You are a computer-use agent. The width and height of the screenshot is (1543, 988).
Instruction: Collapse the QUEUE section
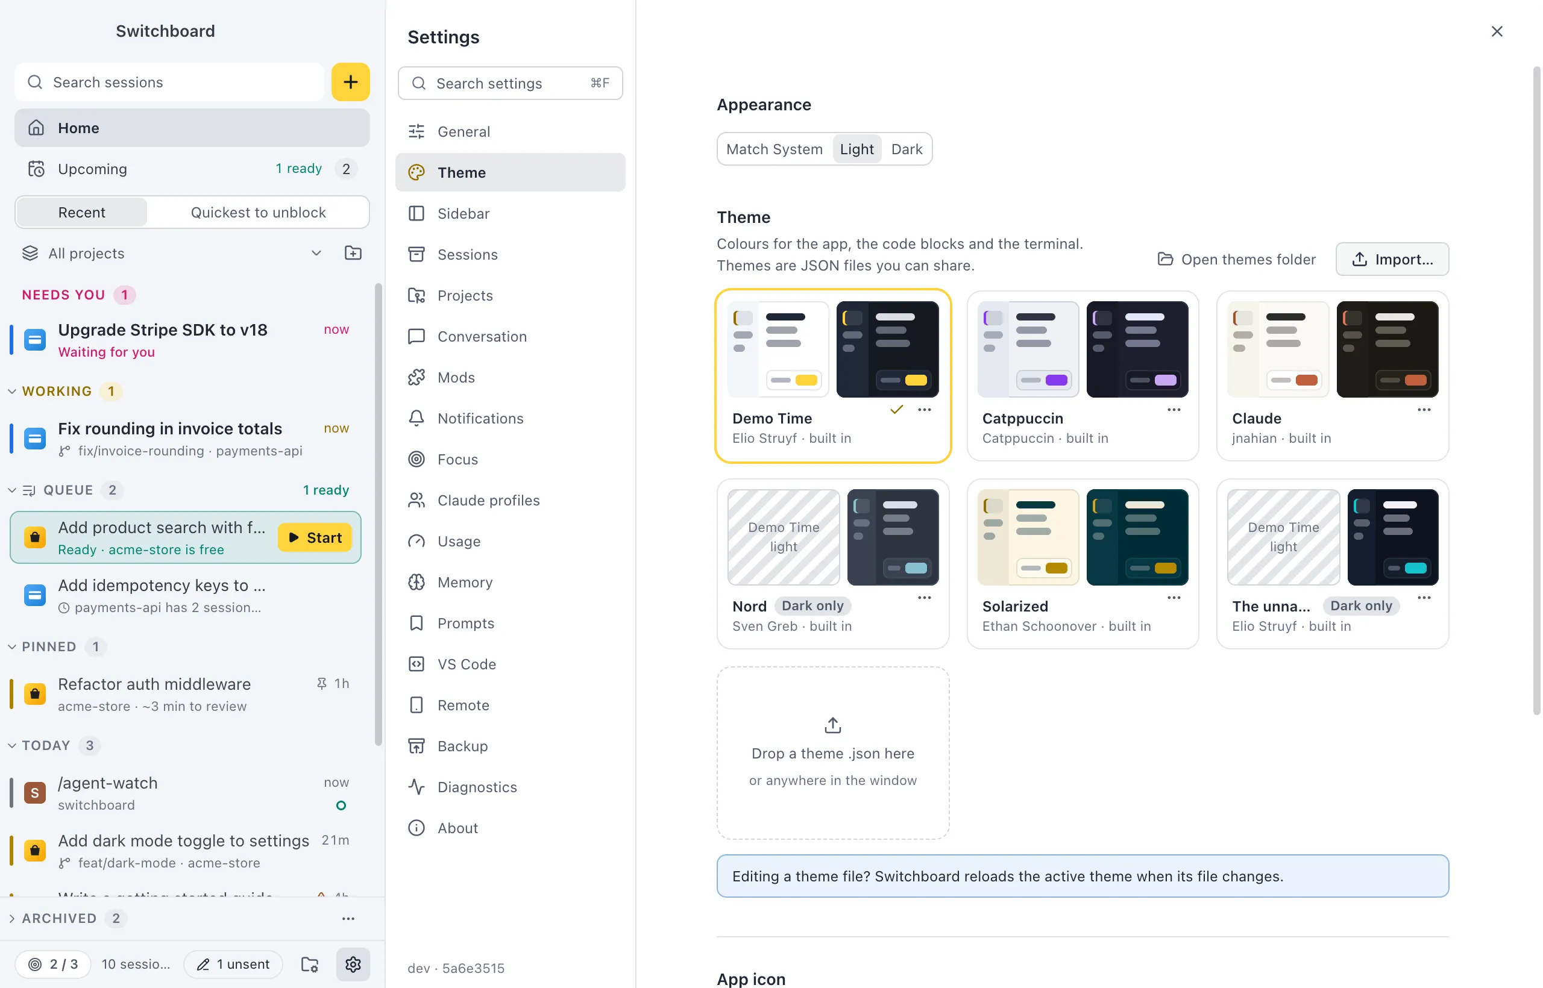(12, 490)
